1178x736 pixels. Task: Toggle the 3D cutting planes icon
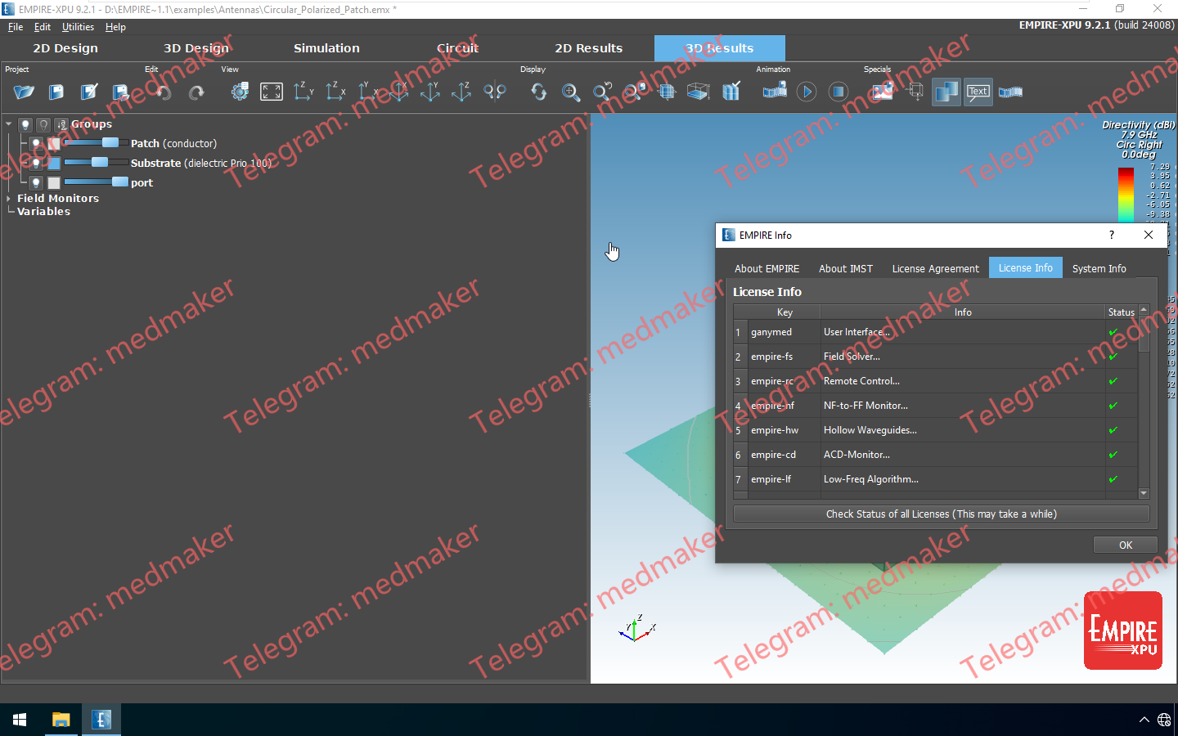667,92
